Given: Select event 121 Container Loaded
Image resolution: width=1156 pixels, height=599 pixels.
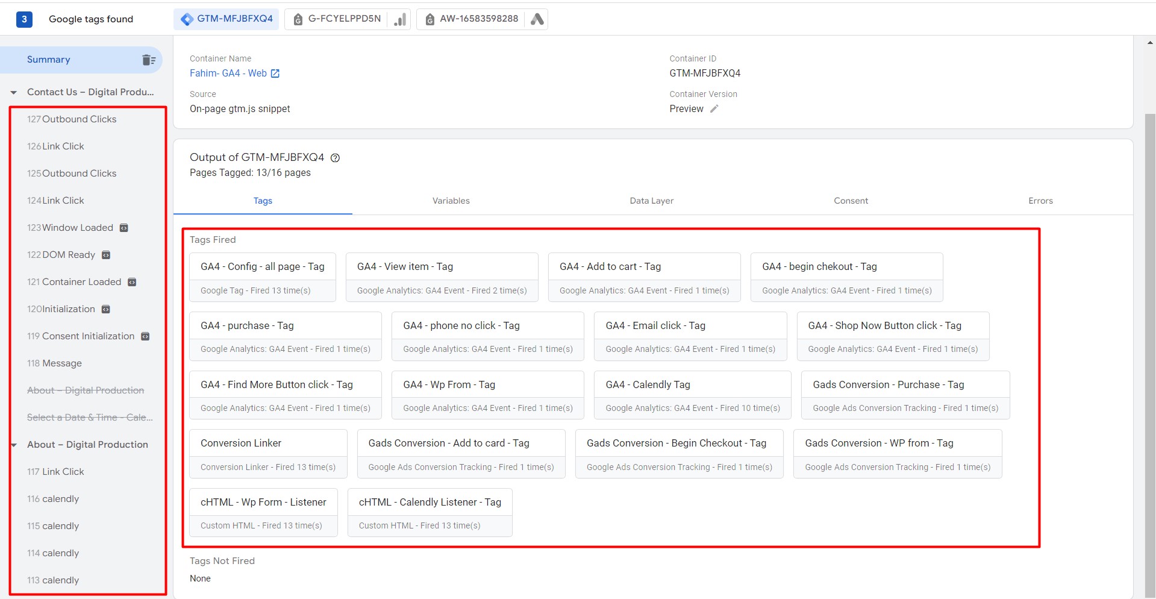Looking at the screenshot, I should coord(74,282).
